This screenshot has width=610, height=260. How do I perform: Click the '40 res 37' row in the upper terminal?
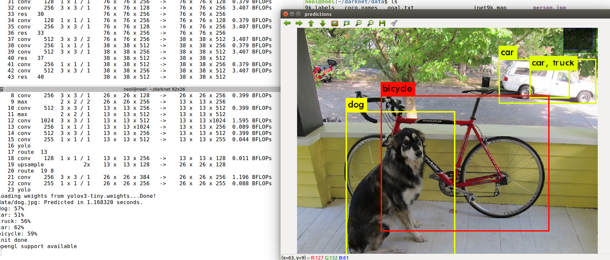116,58
